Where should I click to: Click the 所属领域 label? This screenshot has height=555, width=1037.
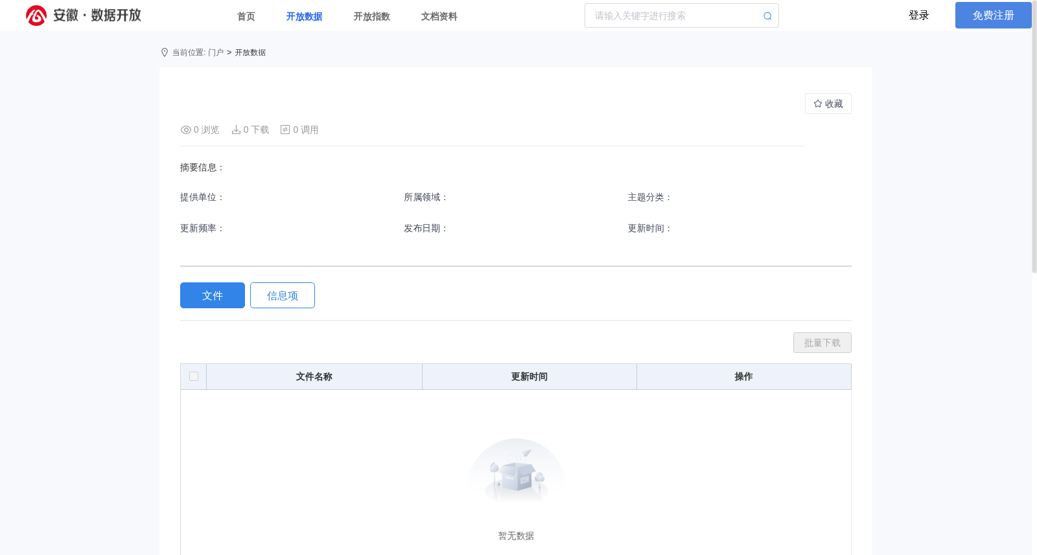pos(425,197)
